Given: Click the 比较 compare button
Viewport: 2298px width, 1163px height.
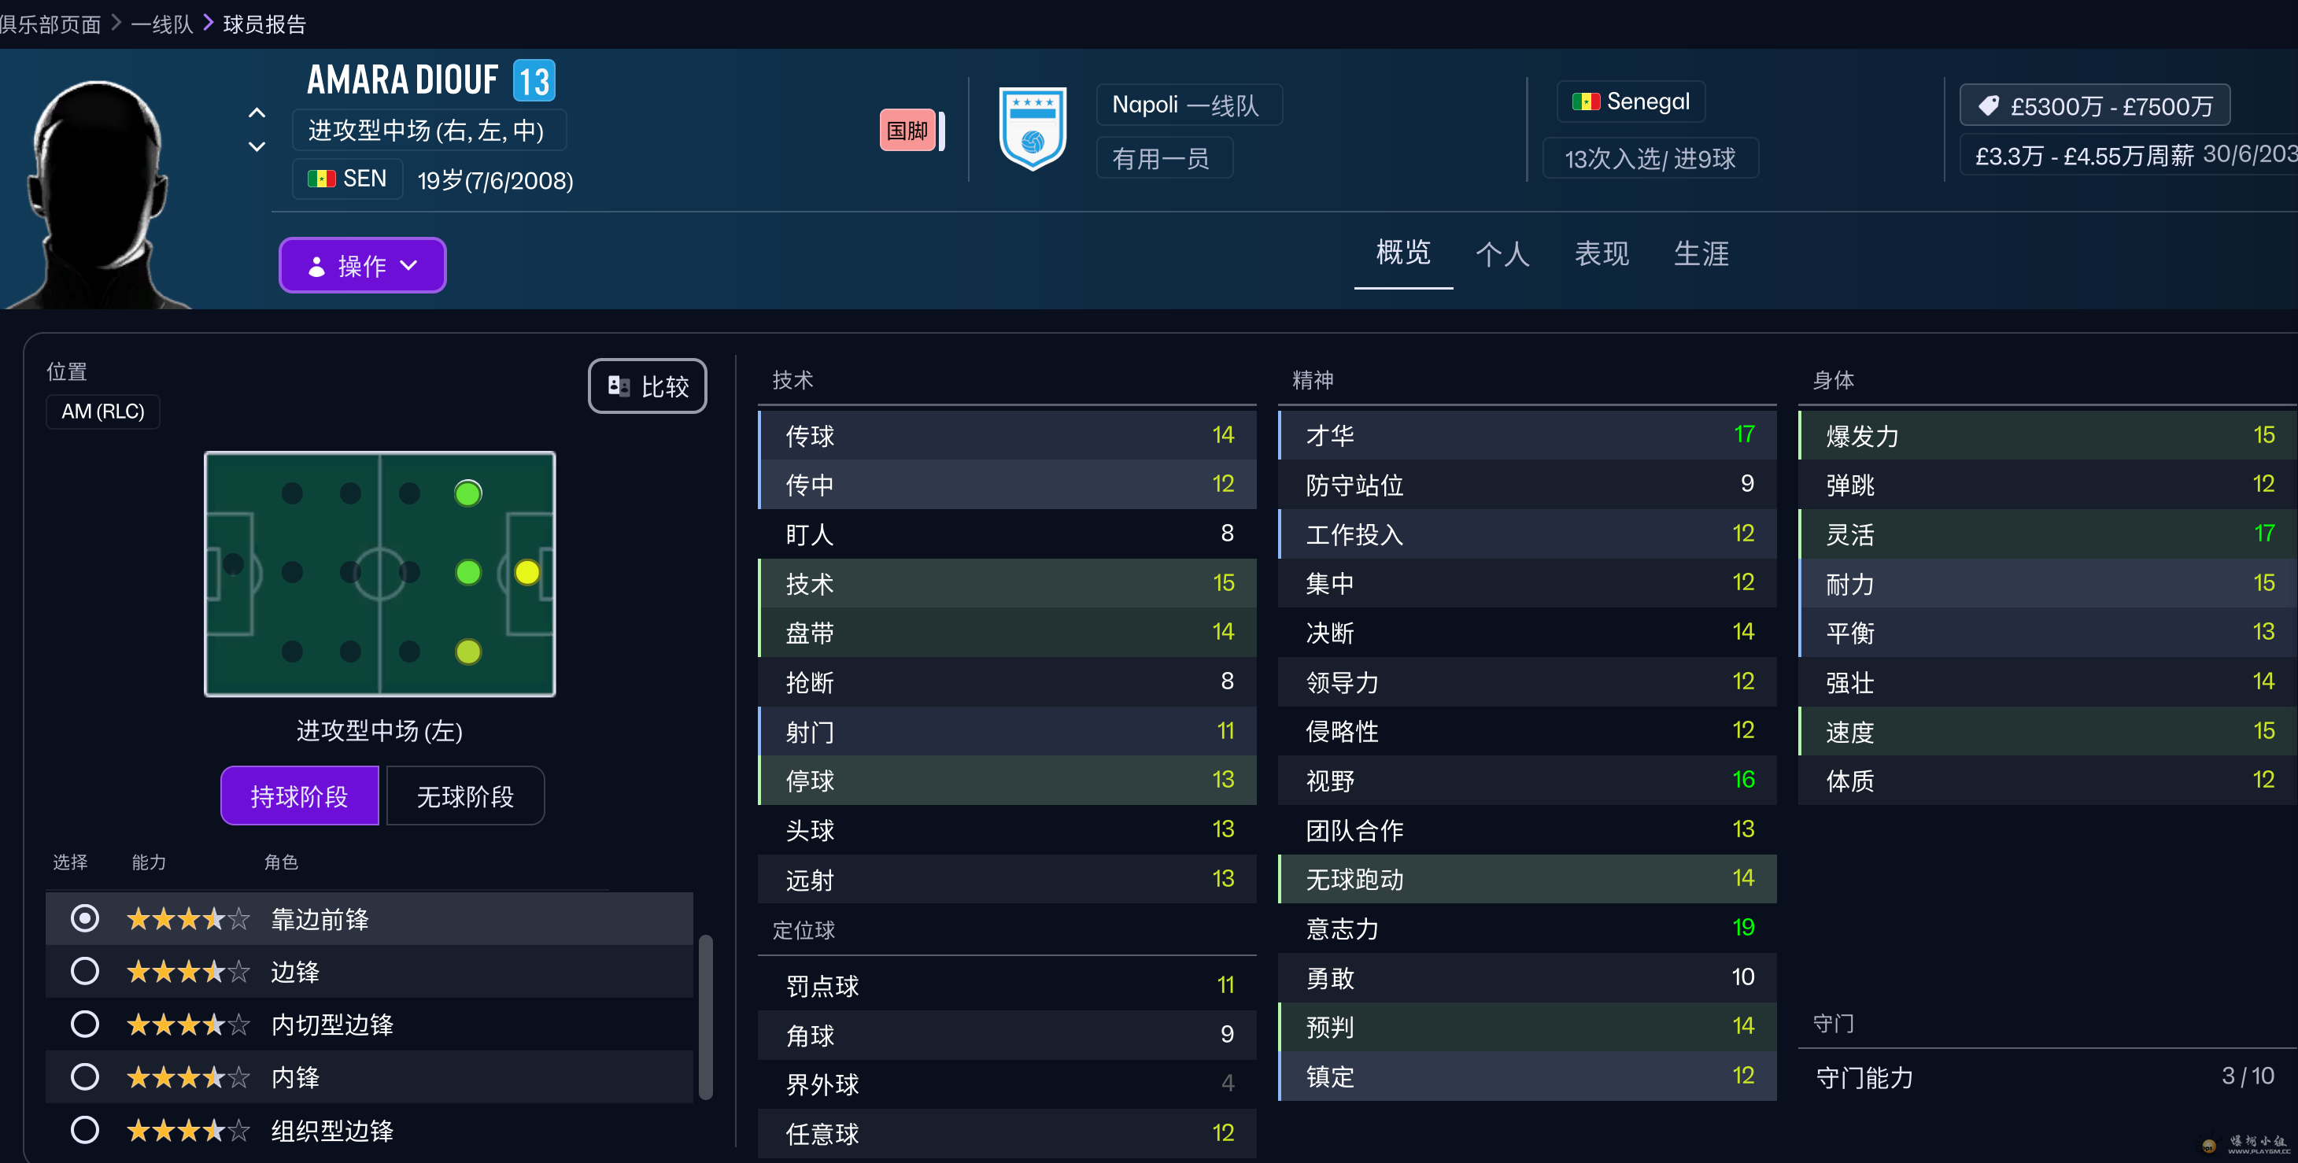Looking at the screenshot, I should point(648,386).
